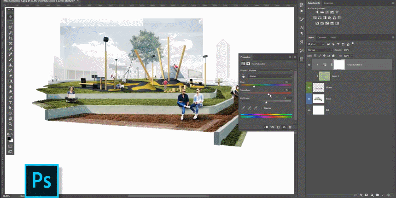The image size is (396, 198).
Task: Select the Frame tool
Action: point(10,43)
